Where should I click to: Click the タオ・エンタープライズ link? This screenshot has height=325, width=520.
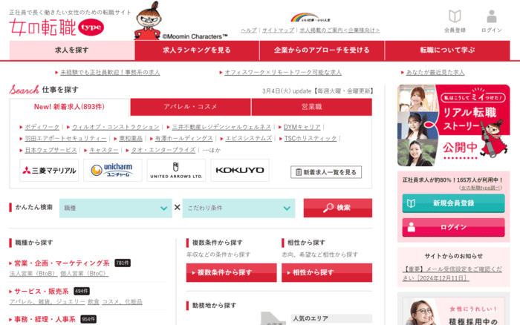pyautogui.click(x=163, y=150)
